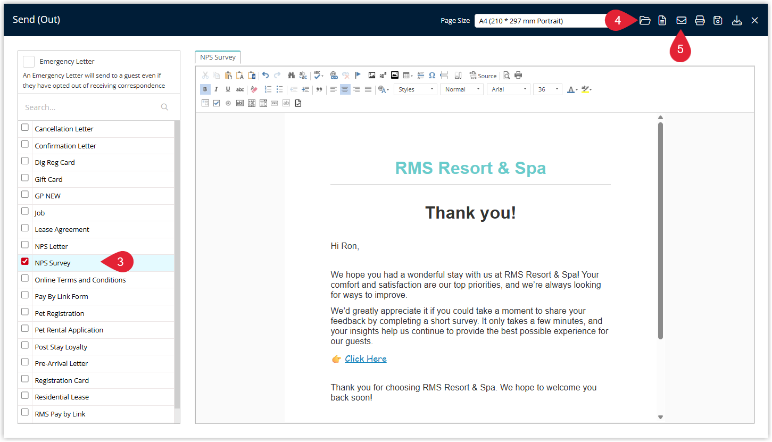The height and width of the screenshot is (442, 772).
Task: Insert a horizontal line icon
Action: coord(421,75)
